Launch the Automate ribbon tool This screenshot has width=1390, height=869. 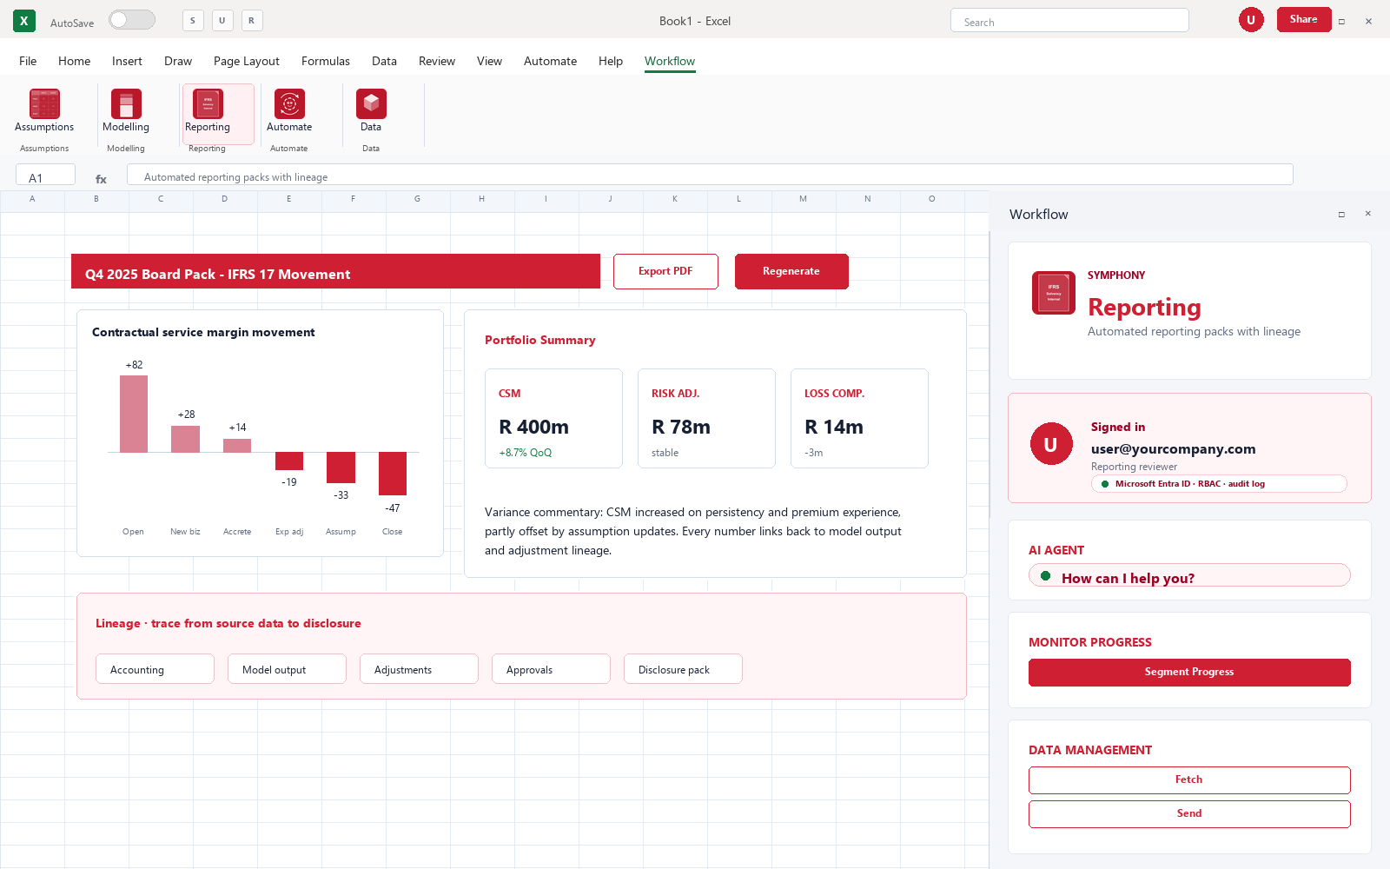[x=289, y=104]
